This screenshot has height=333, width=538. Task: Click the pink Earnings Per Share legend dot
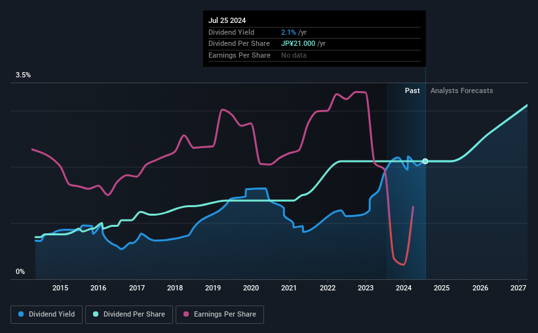[x=186, y=314]
